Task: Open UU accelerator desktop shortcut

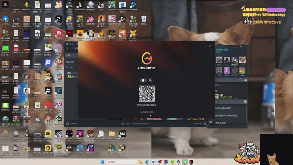Action: click(x=133, y=6)
